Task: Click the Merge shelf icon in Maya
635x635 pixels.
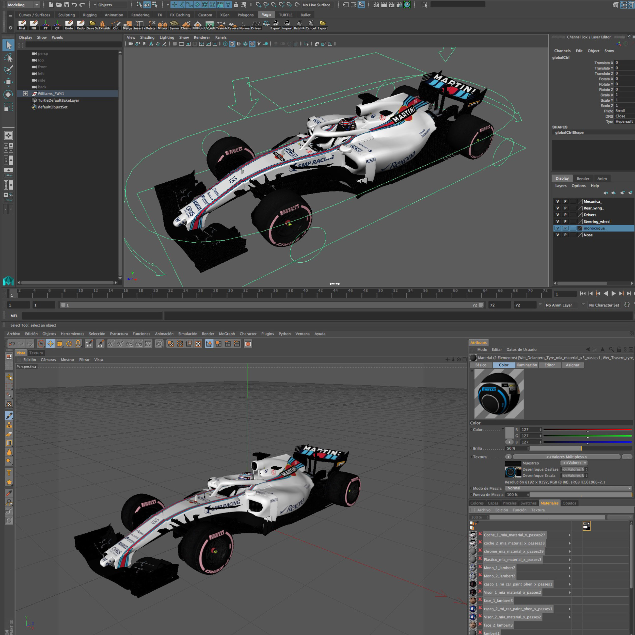Action: tap(128, 25)
